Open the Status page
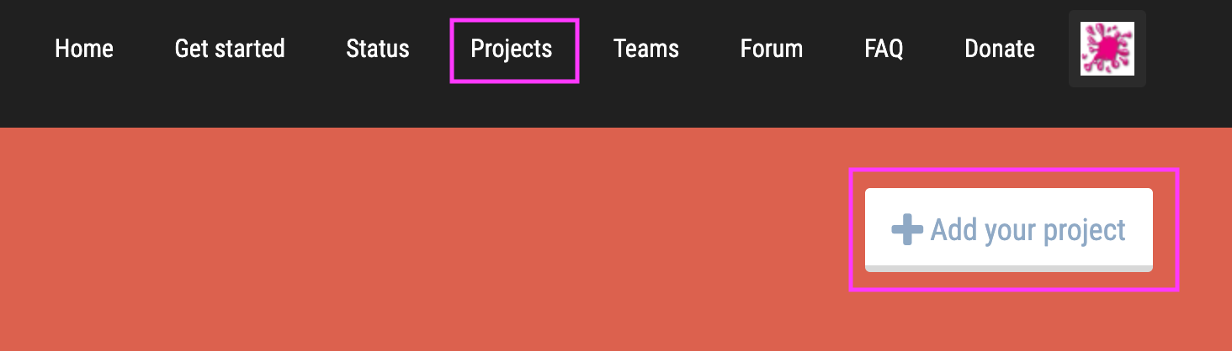The image size is (1232, 351). [378, 49]
